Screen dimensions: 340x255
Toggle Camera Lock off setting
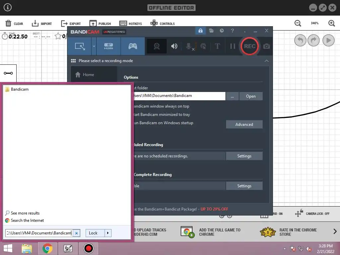coord(312,213)
